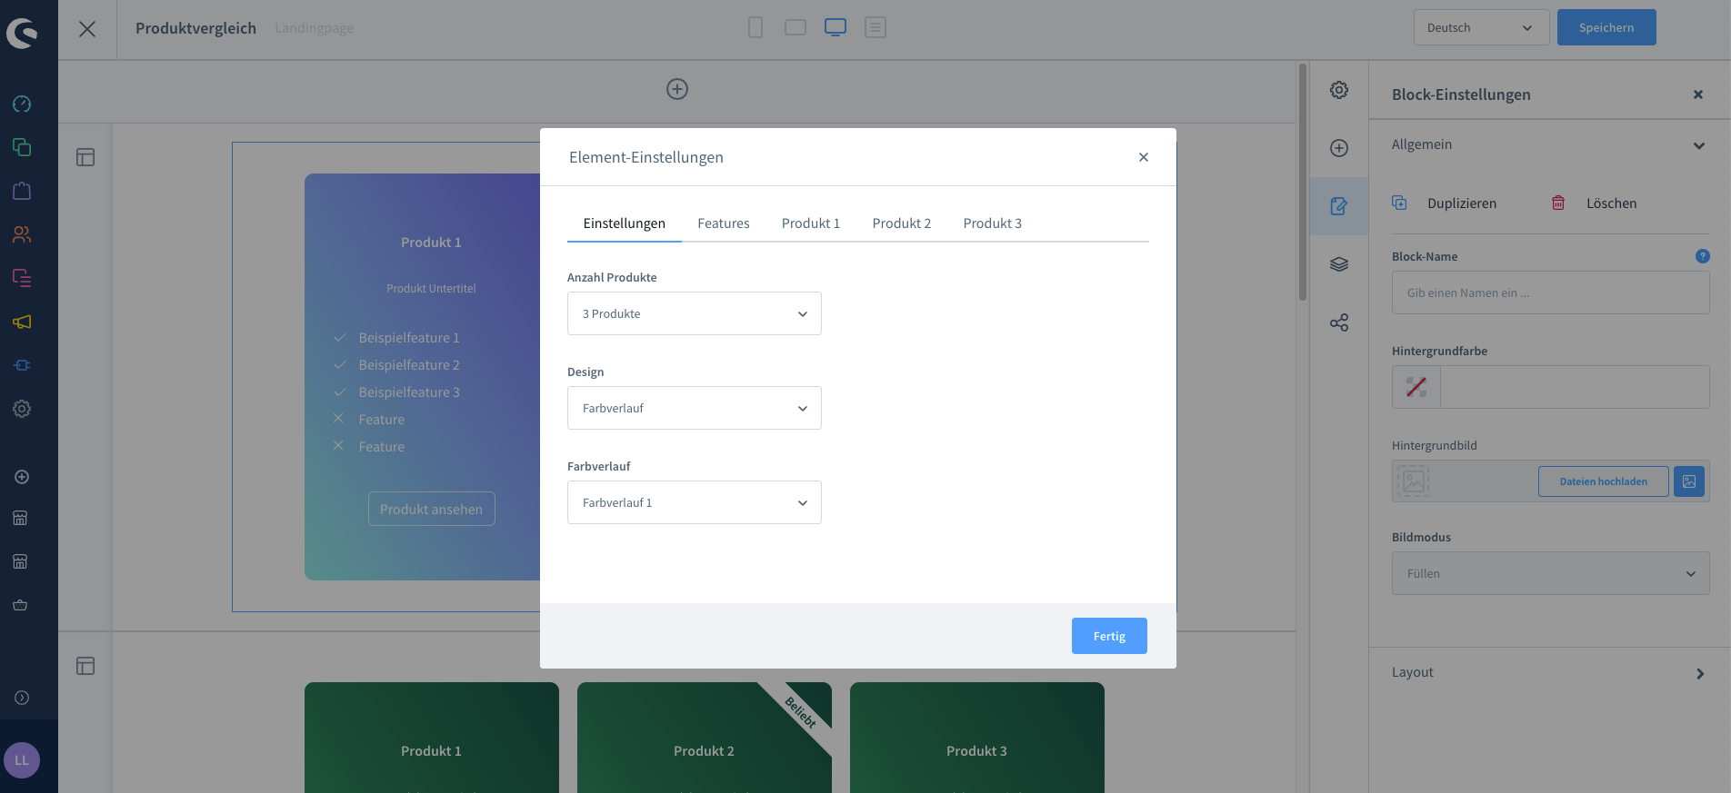Switch to desktop viewport preview

coord(835,27)
